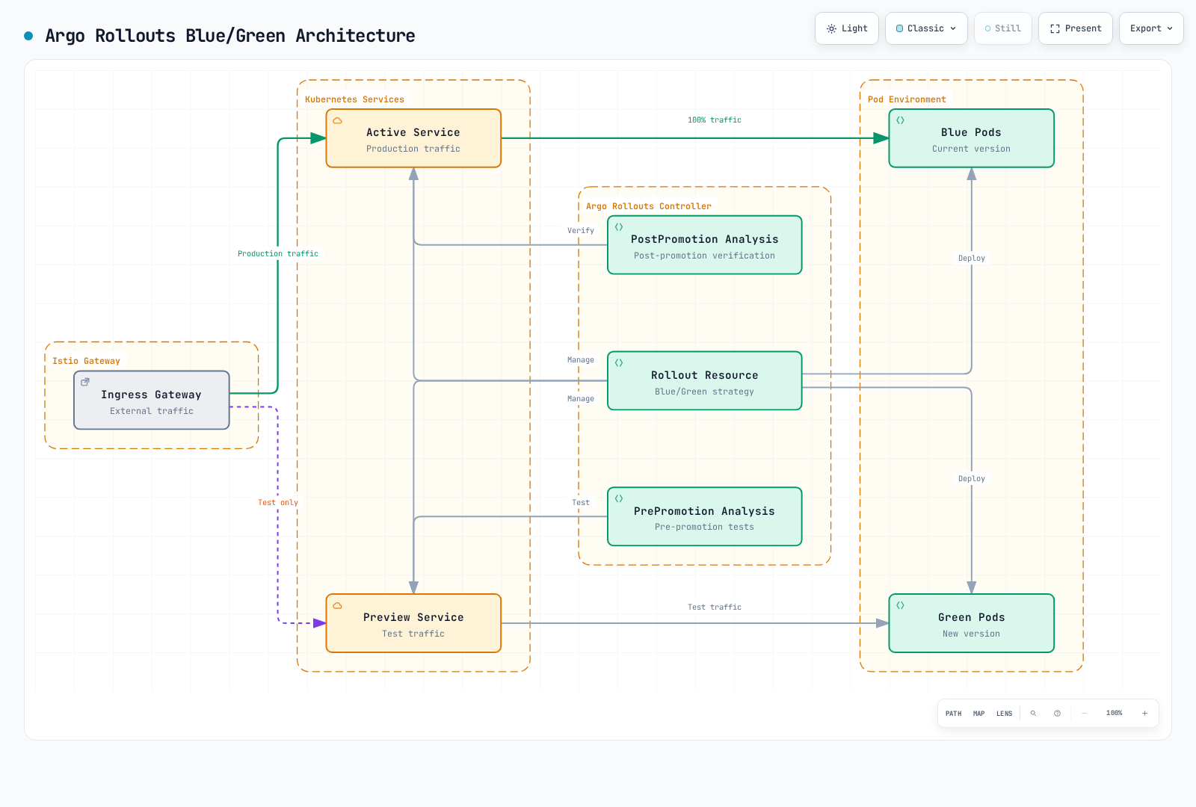This screenshot has height=807, width=1196.
Task: Select the Ingress Gateway node
Action: click(152, 401)
